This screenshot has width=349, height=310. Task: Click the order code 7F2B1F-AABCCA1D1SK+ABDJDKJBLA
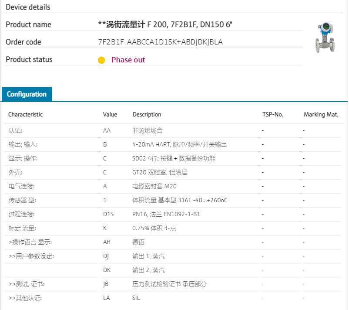tap(160, 42)
